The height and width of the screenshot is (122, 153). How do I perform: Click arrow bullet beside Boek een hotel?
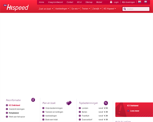43,119
